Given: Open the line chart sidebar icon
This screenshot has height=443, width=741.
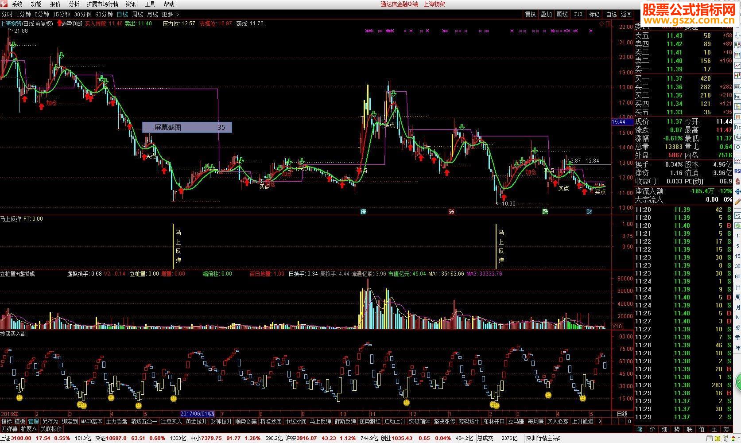Looking at the screenshot, I should [x=737, y=65].
